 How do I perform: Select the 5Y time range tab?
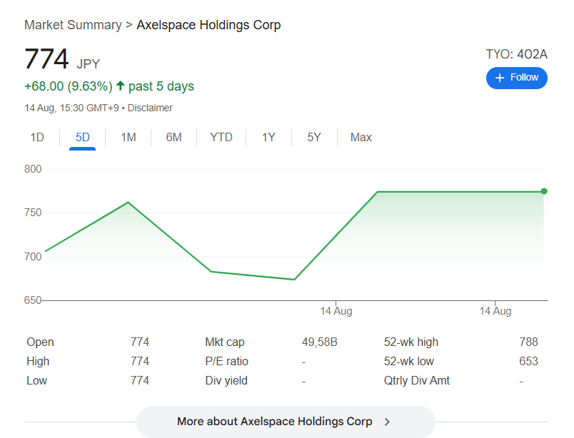[x=314, y=137]
